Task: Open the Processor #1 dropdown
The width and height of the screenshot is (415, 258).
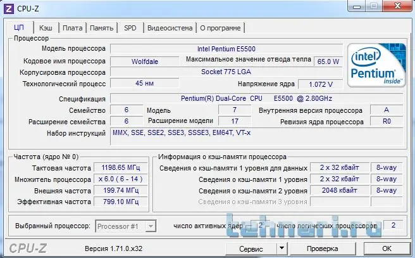Action: click(126, 226)
